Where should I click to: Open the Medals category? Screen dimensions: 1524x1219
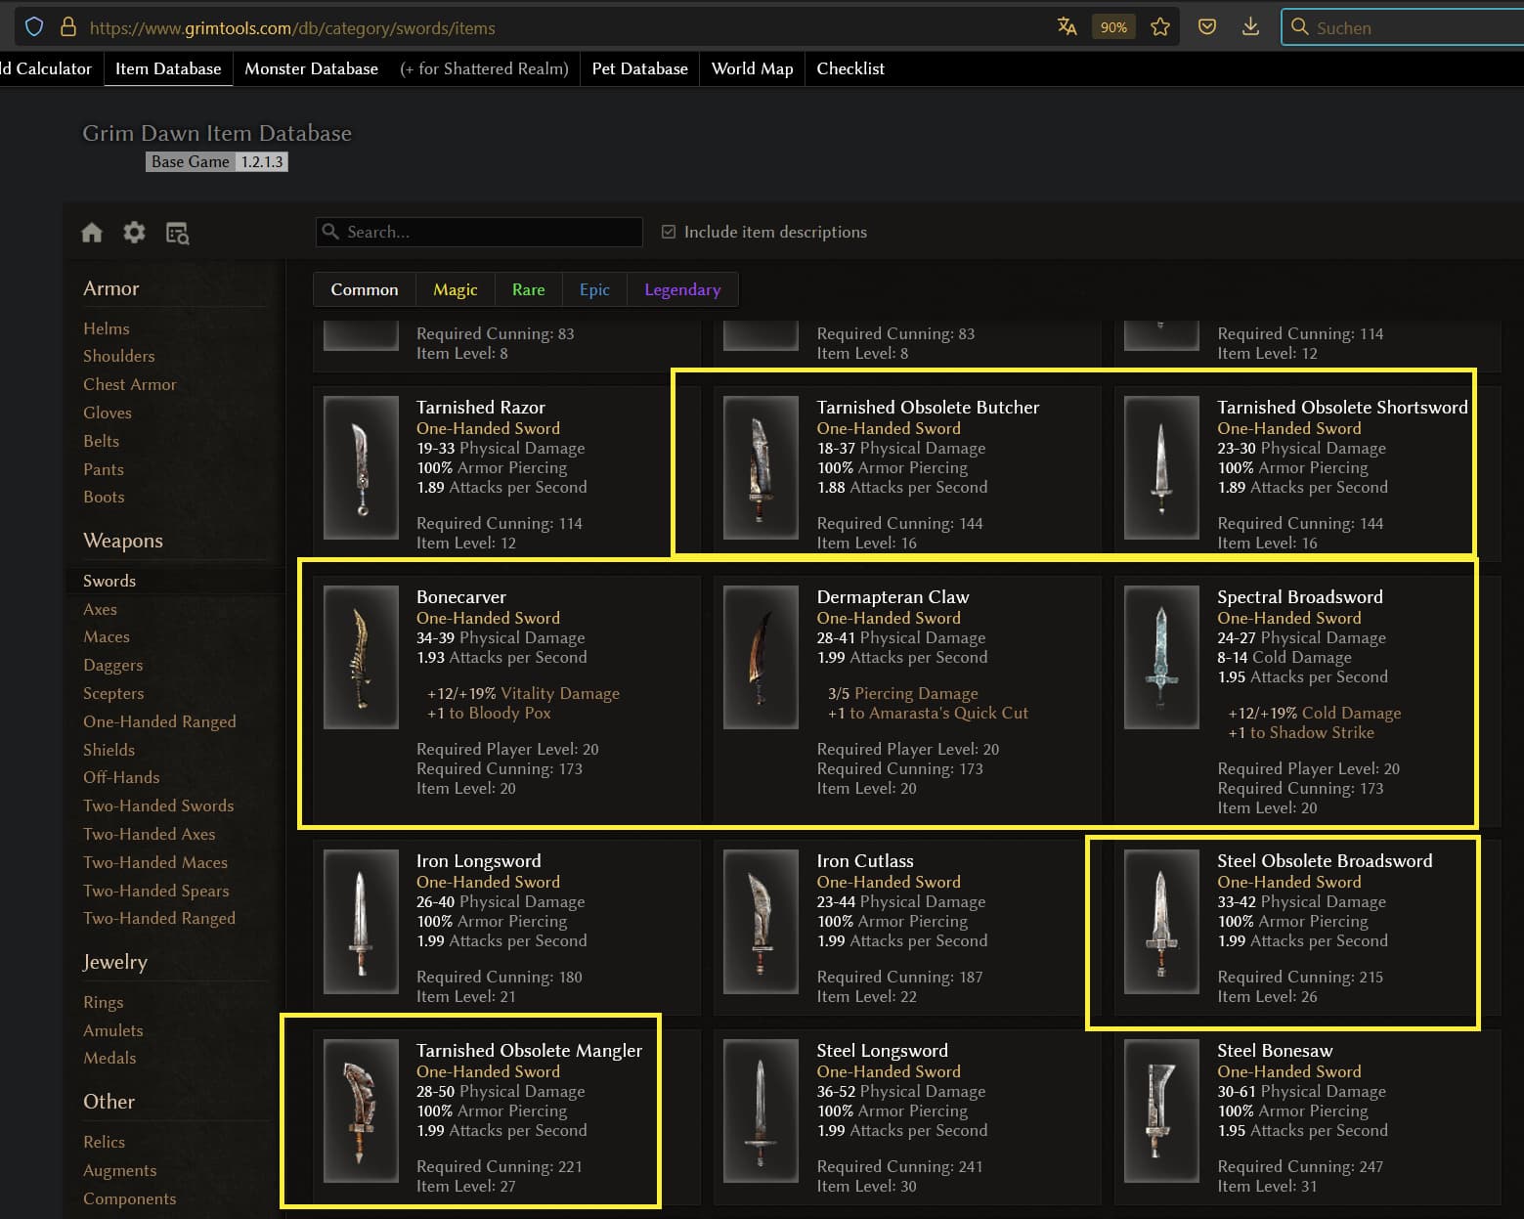coord(109,1058)
